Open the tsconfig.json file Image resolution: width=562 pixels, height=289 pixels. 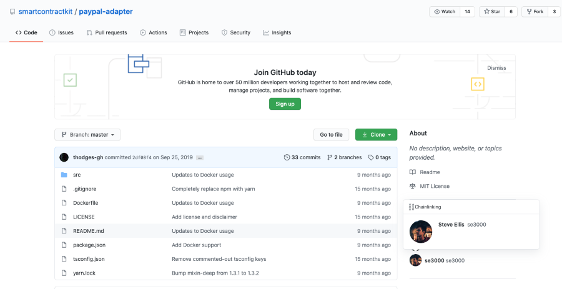tap(89, 259)
